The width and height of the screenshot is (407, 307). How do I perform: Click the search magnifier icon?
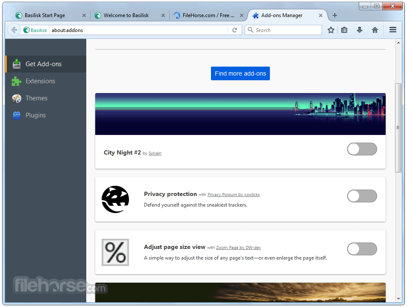point(251,30)
